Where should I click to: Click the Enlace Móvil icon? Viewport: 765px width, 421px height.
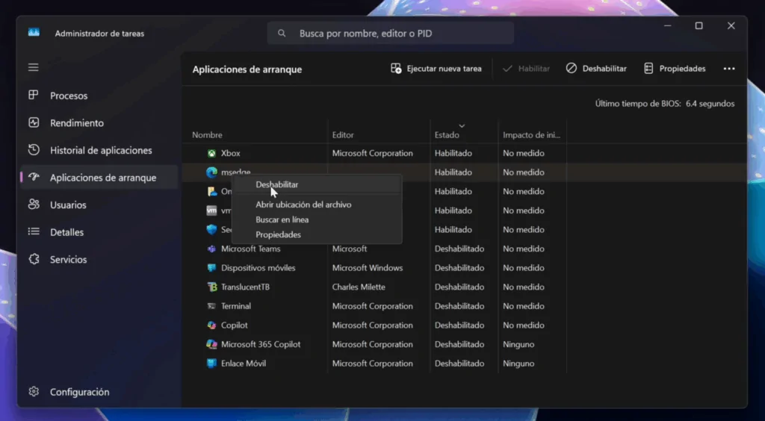tap(211, 363)
